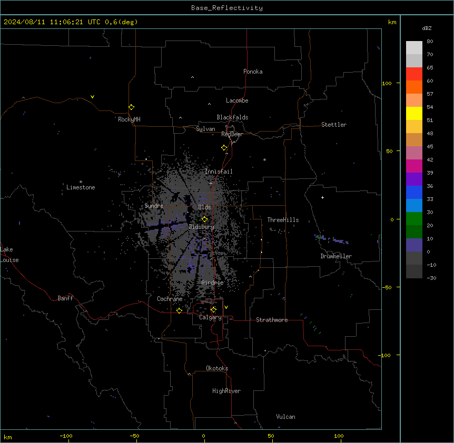Click the yellow marker above Calgary label
454x443 pixels.
point(213,310)
